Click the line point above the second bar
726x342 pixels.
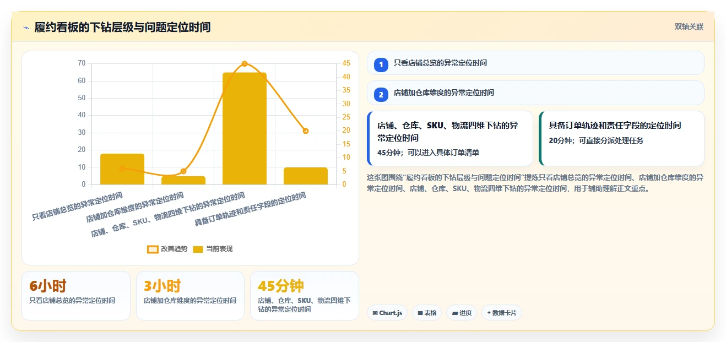point(183,171)
